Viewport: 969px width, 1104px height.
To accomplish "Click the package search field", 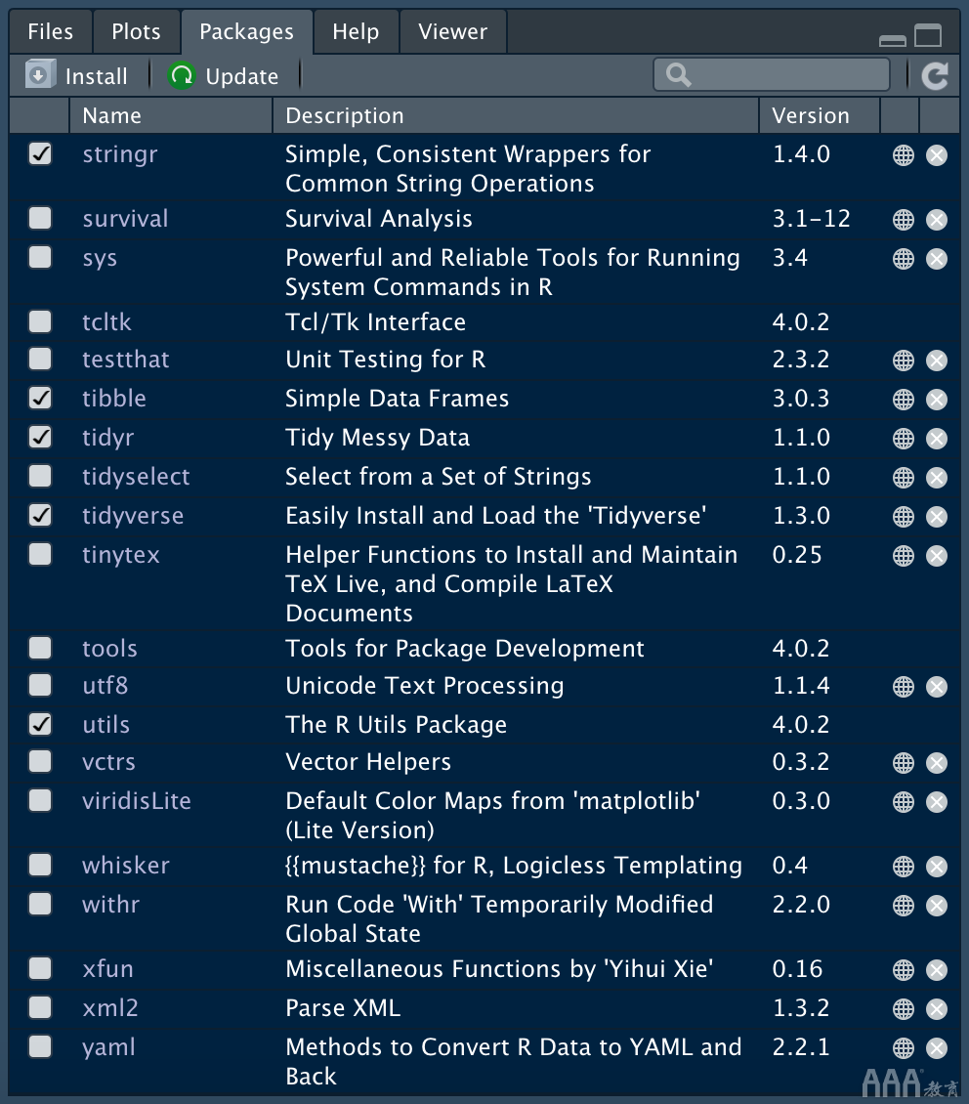I will pyautogui.click(x=772, y=74).
